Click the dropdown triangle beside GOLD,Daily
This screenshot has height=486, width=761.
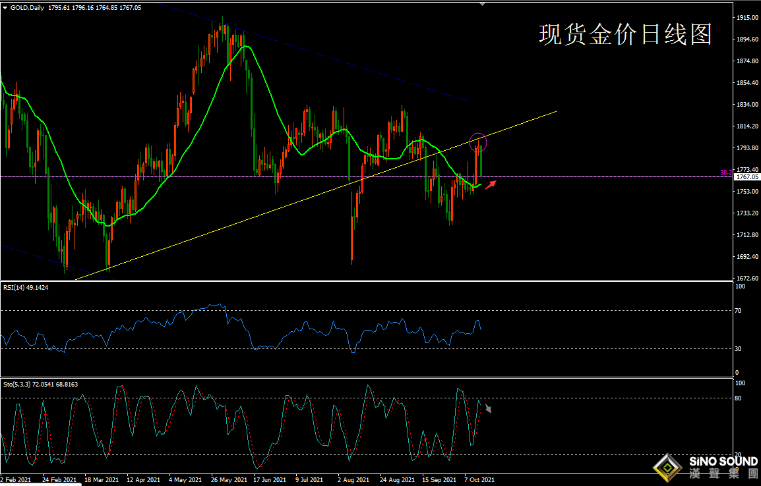pyautogui.click(x=5, y=6)
